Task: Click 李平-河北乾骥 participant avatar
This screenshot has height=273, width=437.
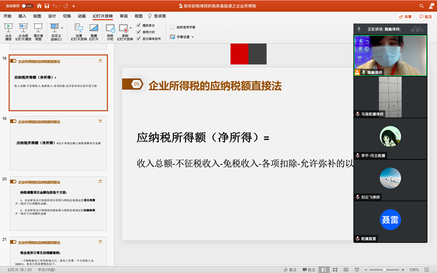Action: 390,136
